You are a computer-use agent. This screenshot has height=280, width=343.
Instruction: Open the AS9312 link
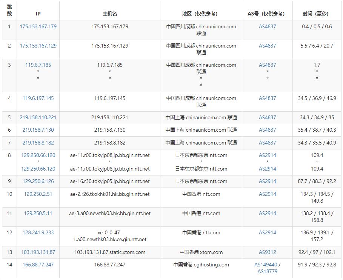[x=267, y=252]
